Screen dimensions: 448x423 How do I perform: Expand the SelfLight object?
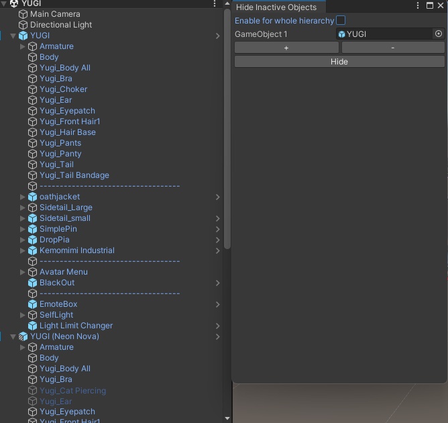point(23,315)
